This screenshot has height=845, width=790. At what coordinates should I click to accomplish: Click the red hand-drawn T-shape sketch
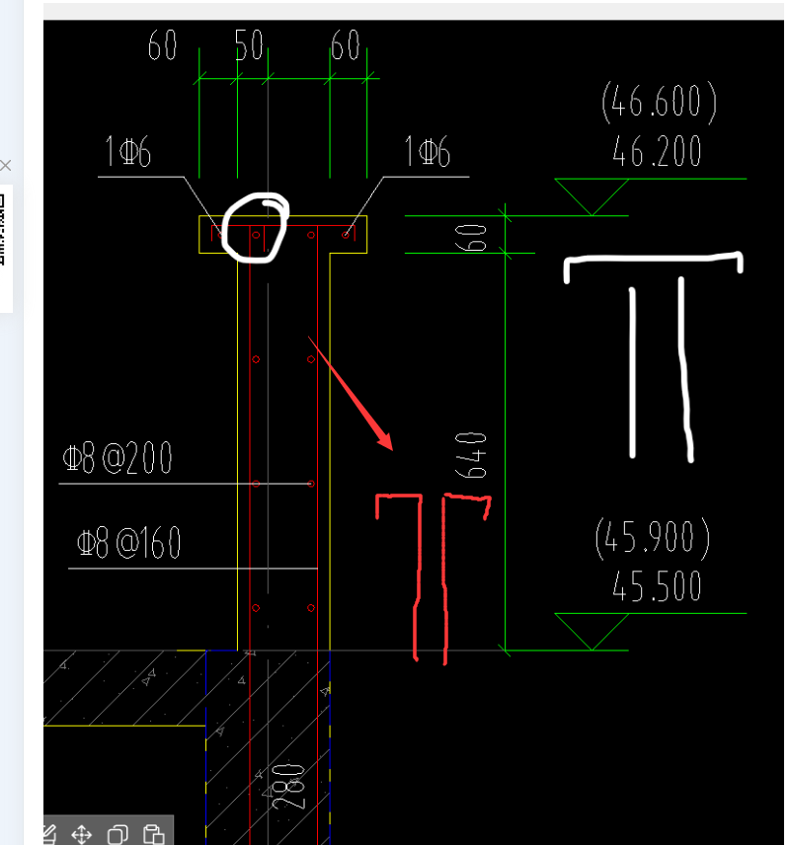point(432,573)
